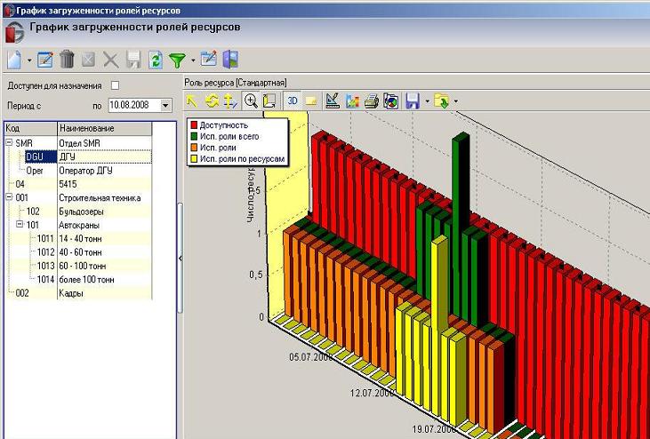Image resolution: width=650 pixels, height=439 pixels.
Task: Collapse the 001 Строительная техника node
Action: (x=9, y=197)
